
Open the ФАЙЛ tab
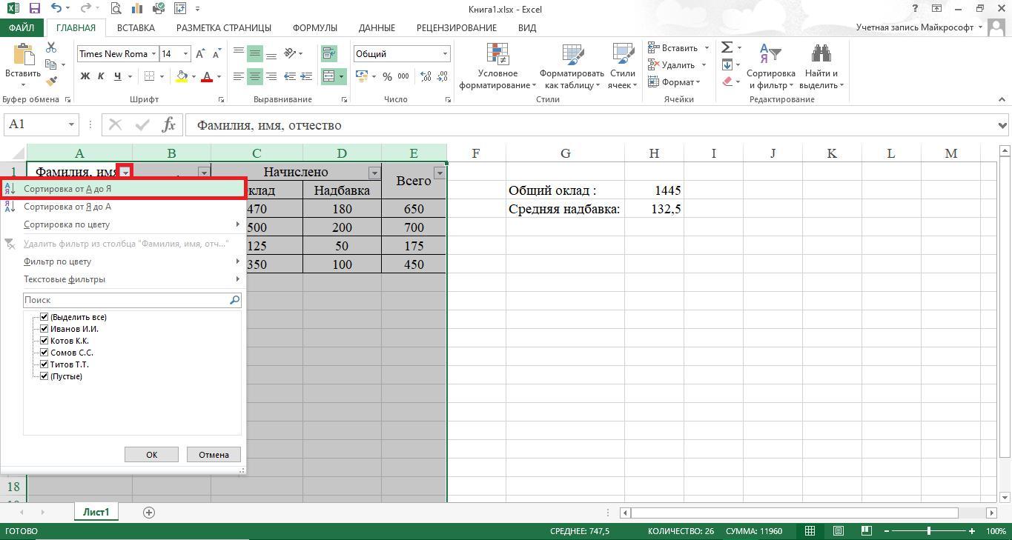tap(22, 27)
